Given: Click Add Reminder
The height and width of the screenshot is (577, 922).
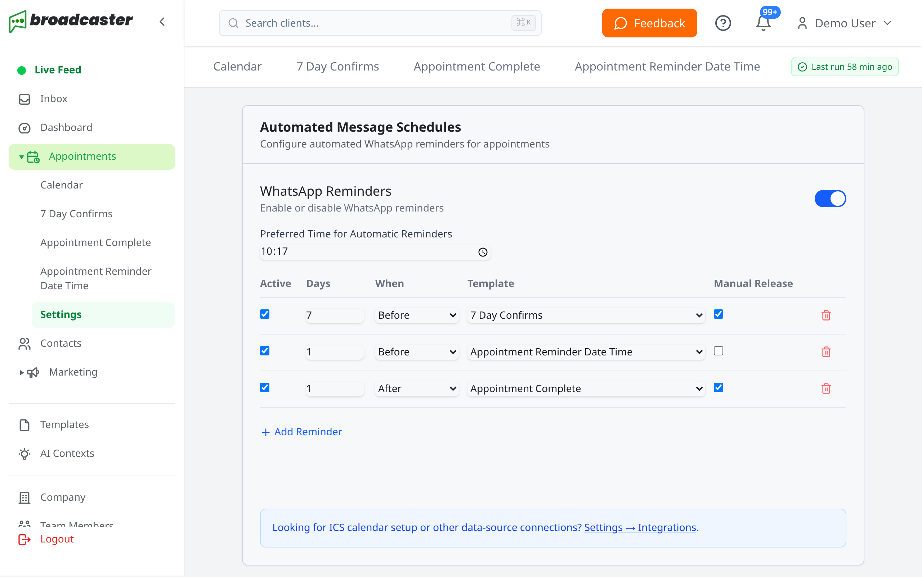Looking at the screenshot, I should tap(301, 432).
